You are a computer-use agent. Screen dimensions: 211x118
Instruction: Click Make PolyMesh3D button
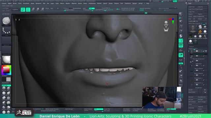(x=200, y=16)
